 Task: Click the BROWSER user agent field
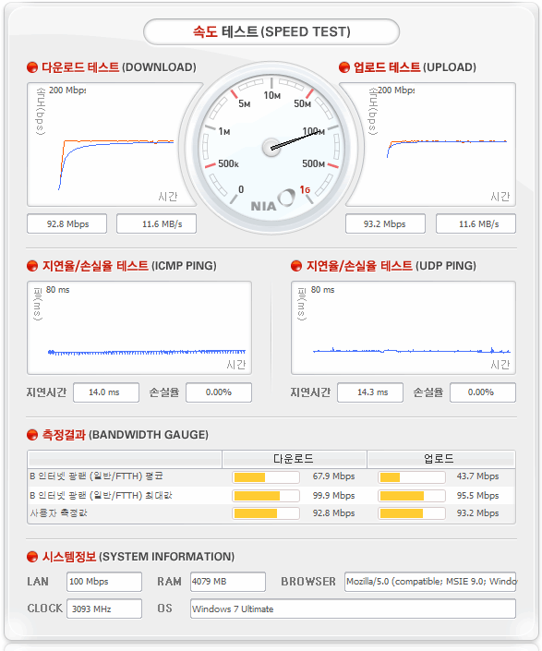coord(430,582)
